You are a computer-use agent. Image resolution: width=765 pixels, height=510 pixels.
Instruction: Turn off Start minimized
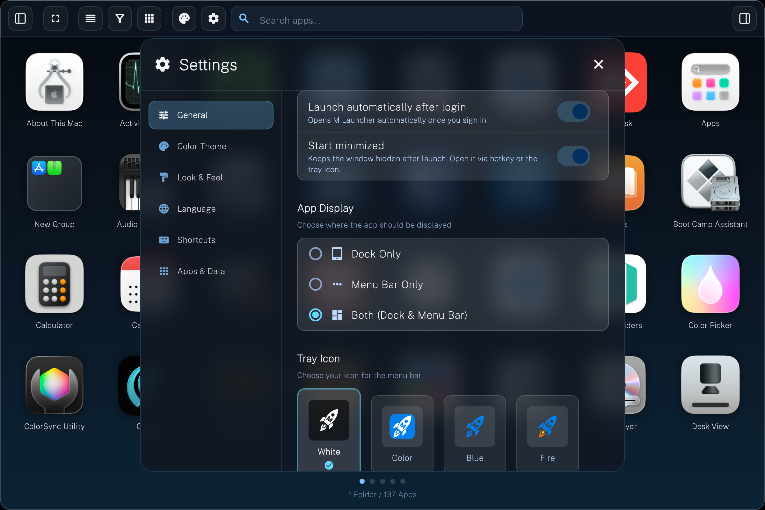573,156
